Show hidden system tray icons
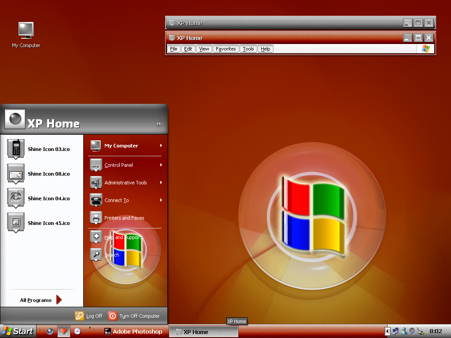Viewport: 451px width, 338px height. click(388, 331)
